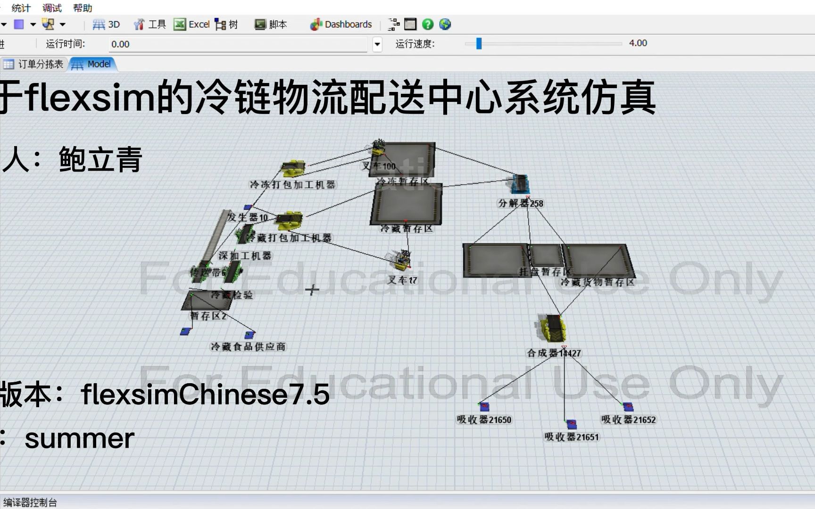Viewport: 815px width, 509px height.
Task: Select the 托盘暂存区 queue
Action: [546, 256]
